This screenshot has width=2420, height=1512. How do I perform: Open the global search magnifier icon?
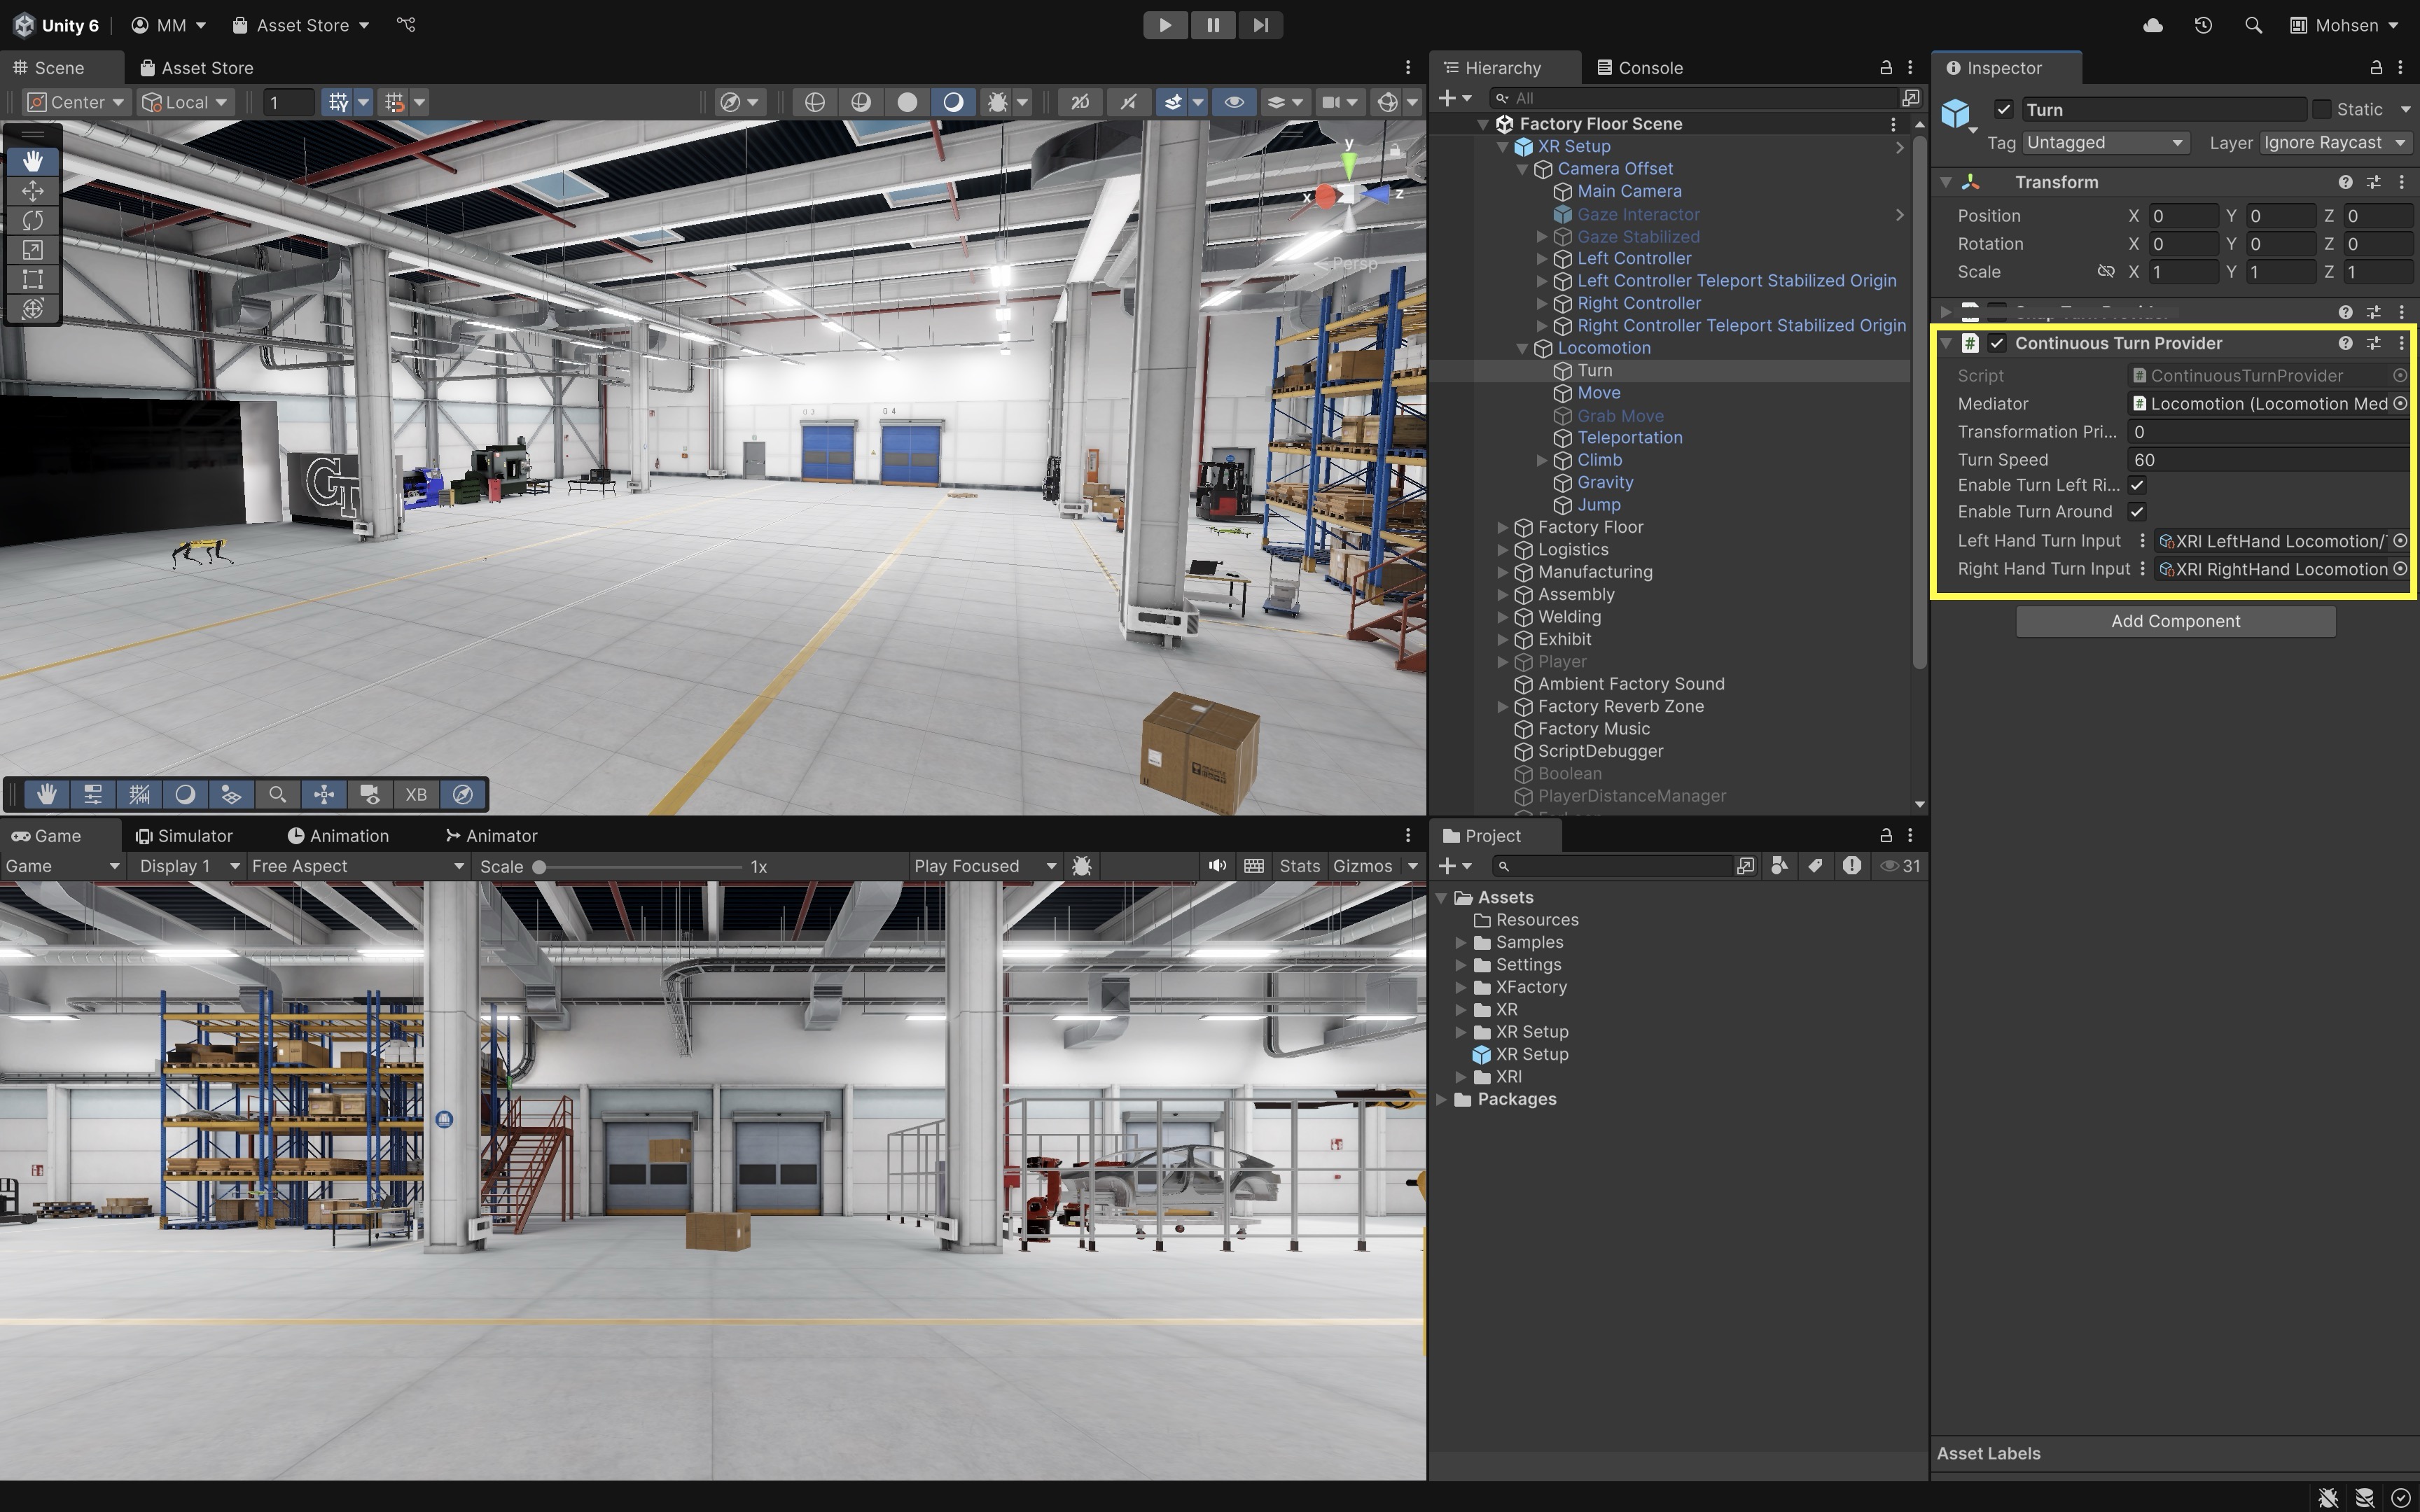[2253, 25]
